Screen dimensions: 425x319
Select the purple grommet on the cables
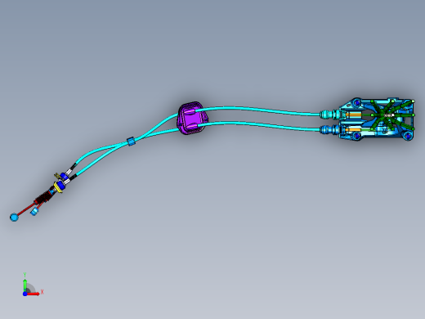(x=192, y=118)
